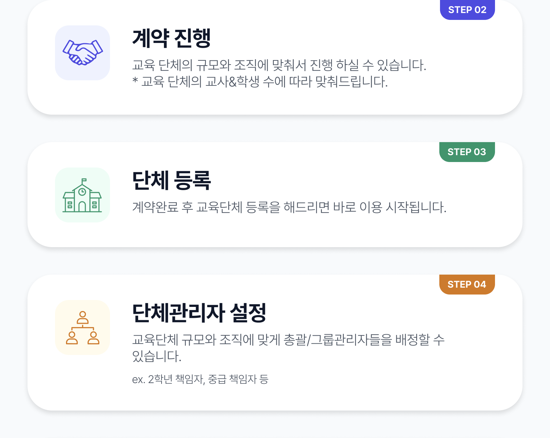This screenshot has width=550, height=438.
Task: Click the asterisk note about teachers and students
Action: [x=260, y=81]
